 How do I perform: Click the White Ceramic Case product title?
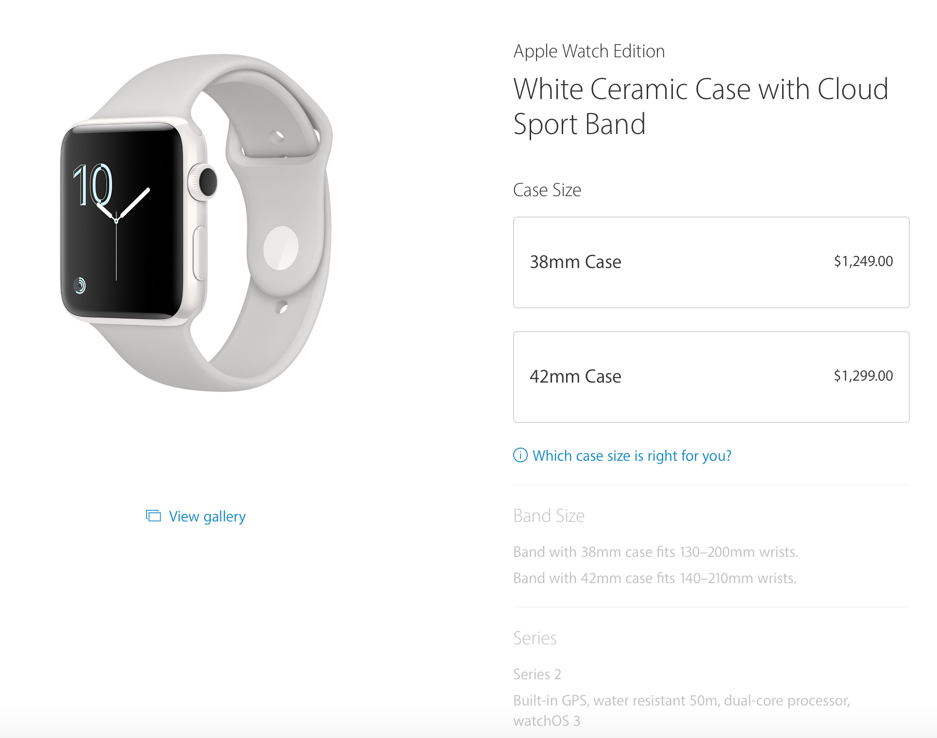(x=701, y=106)
